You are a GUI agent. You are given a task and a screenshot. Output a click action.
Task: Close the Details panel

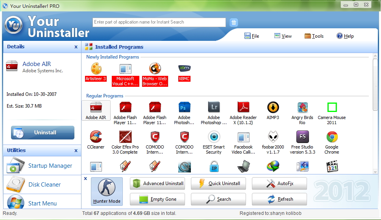pos(76,47)
